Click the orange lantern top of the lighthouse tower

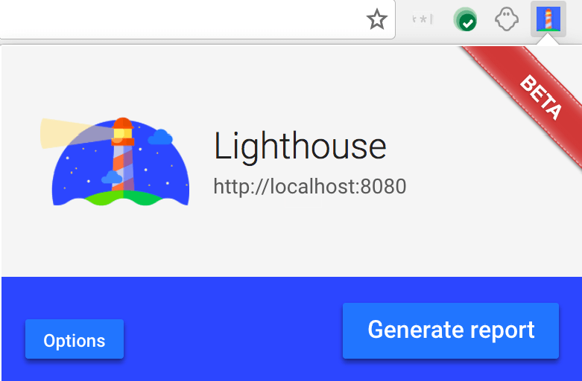click(x=122, y=132)
